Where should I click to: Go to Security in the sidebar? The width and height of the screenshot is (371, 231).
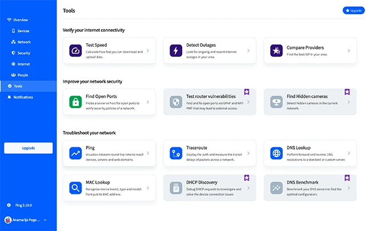[x=23, y=53]
